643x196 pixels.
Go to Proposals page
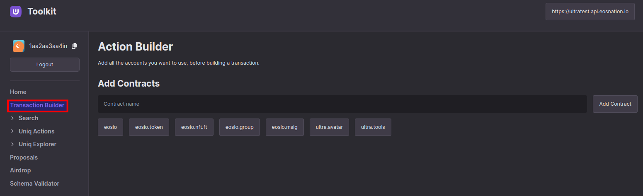(x=24, y=157)
